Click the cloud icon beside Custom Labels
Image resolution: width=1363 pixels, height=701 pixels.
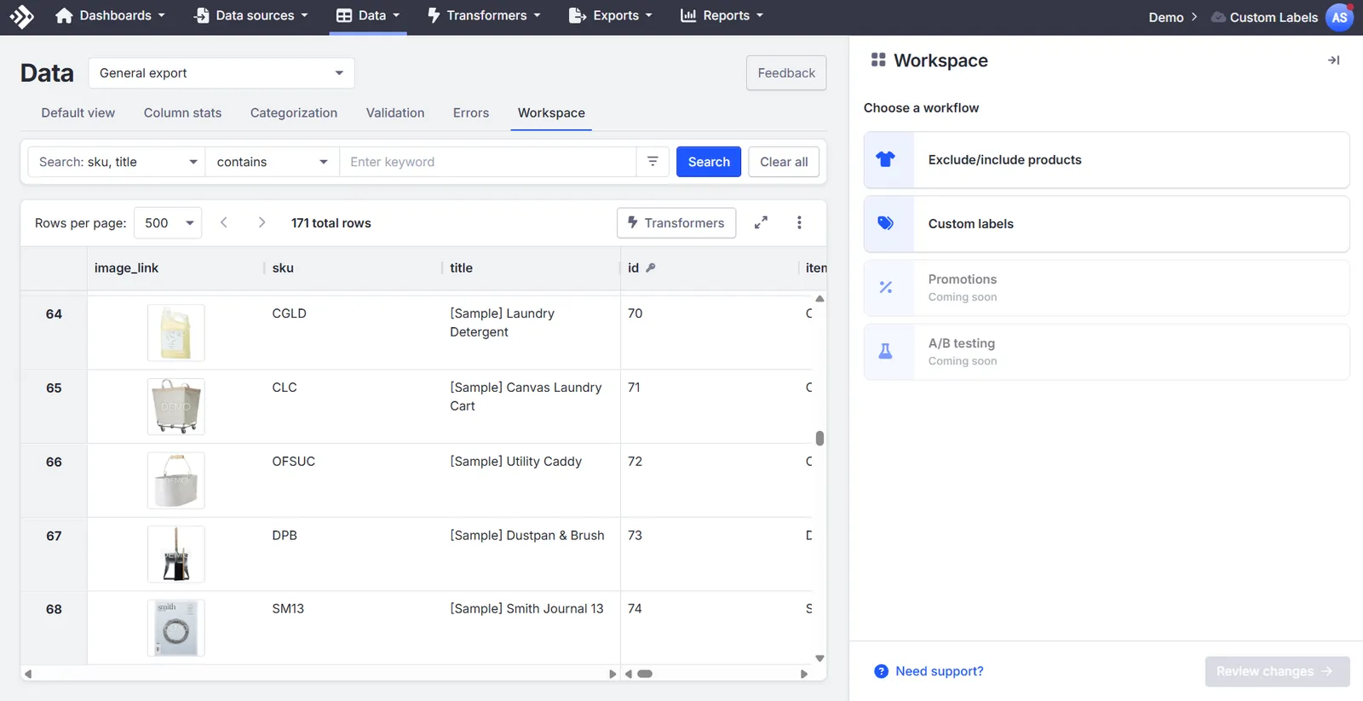click(1218, 17)
